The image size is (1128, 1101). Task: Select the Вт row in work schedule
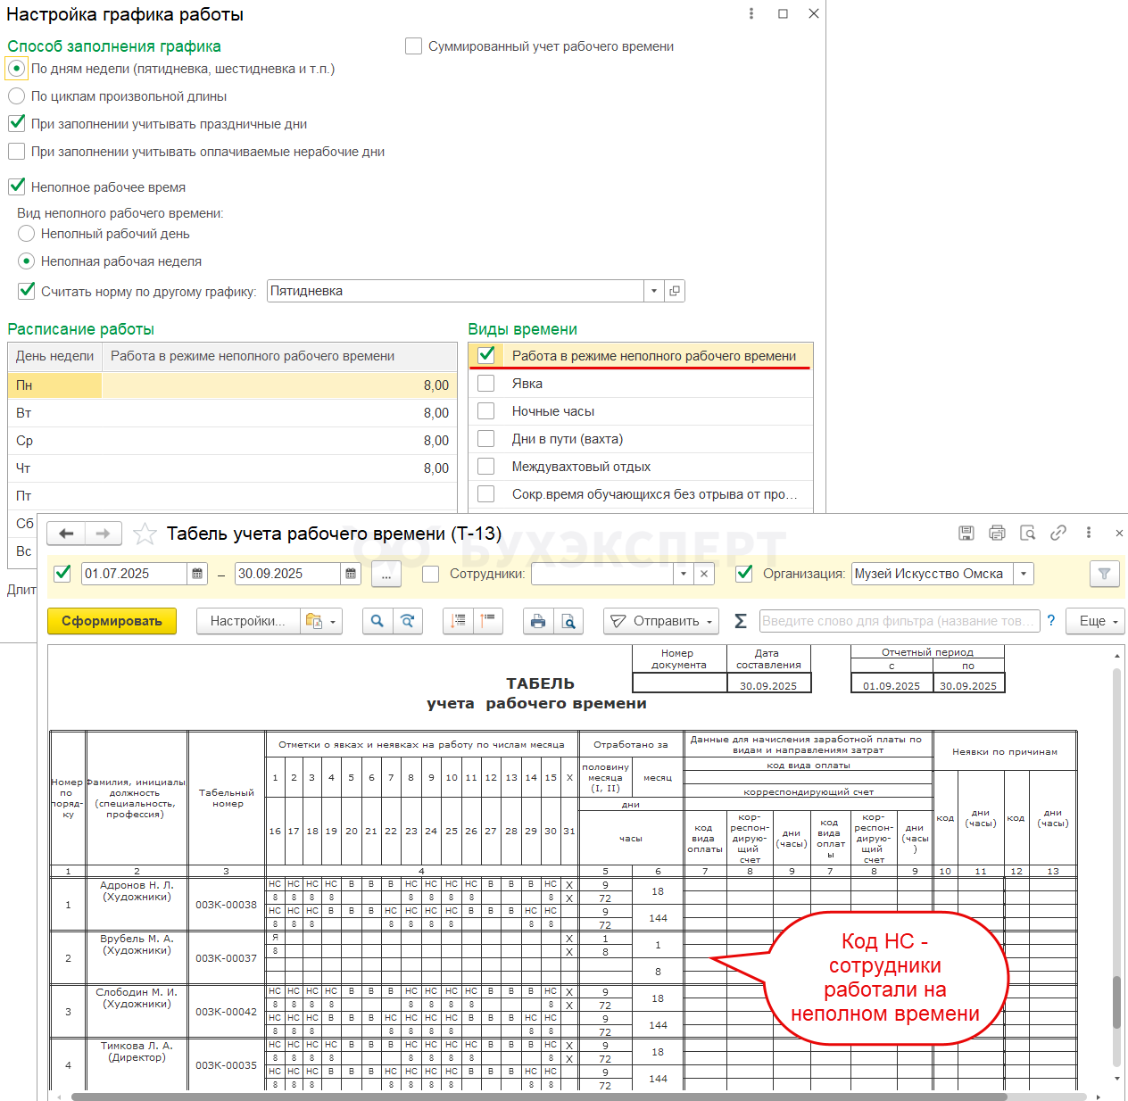point(232,413)
